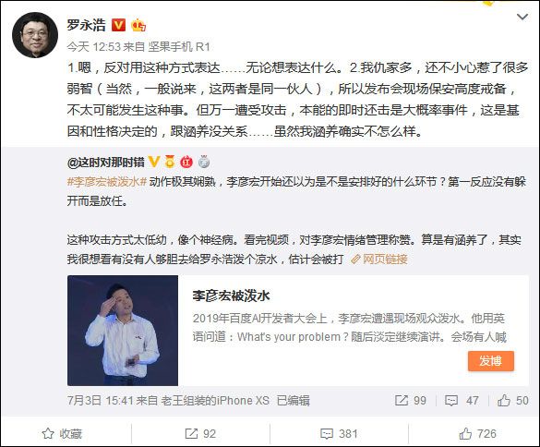Click the gold medal badge icon
This screenshot has height=447, width=540.
click(x=170, y=162)
